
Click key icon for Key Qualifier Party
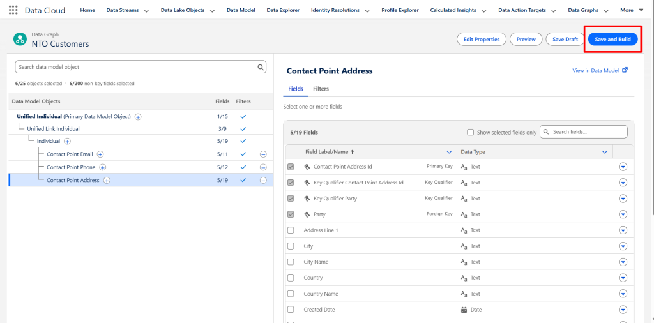[x=307, y=199]
